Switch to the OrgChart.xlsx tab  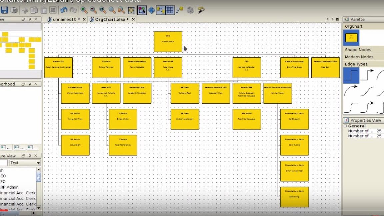pyautogui.click(x=110, y=19)
